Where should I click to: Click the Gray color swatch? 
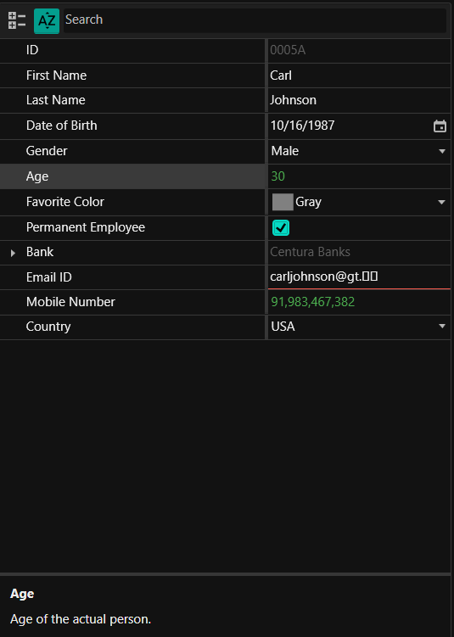[x=283, y=202]
